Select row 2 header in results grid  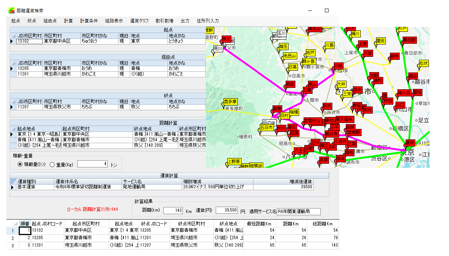(x=12, y=238)
